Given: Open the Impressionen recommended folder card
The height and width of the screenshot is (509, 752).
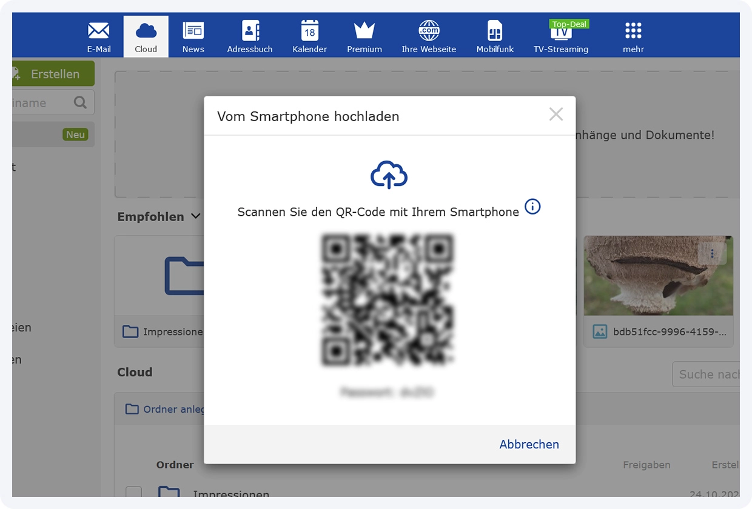Looking at the screenshot, I should [159, 291].
